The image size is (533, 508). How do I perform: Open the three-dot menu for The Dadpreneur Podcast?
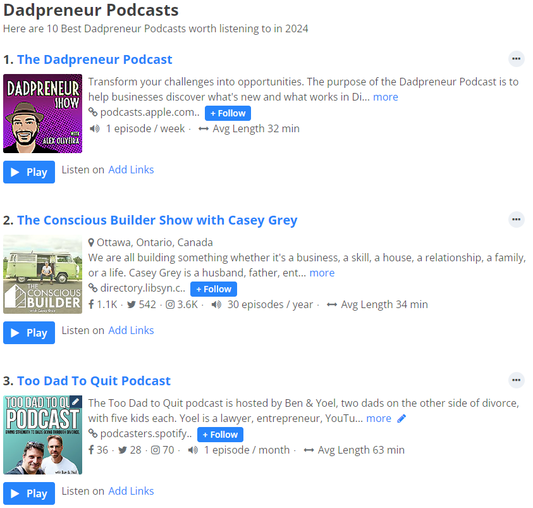click(517, 59)
